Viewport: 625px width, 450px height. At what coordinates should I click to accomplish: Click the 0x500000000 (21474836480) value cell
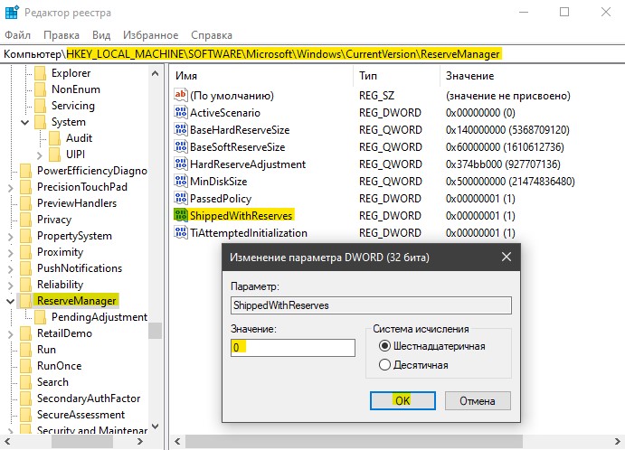[x=510, y=182]
